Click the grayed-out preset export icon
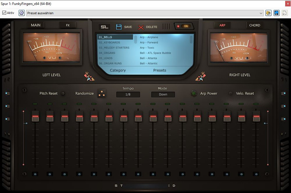Screen dimensions: 291x193 click(x=284, y=13)
